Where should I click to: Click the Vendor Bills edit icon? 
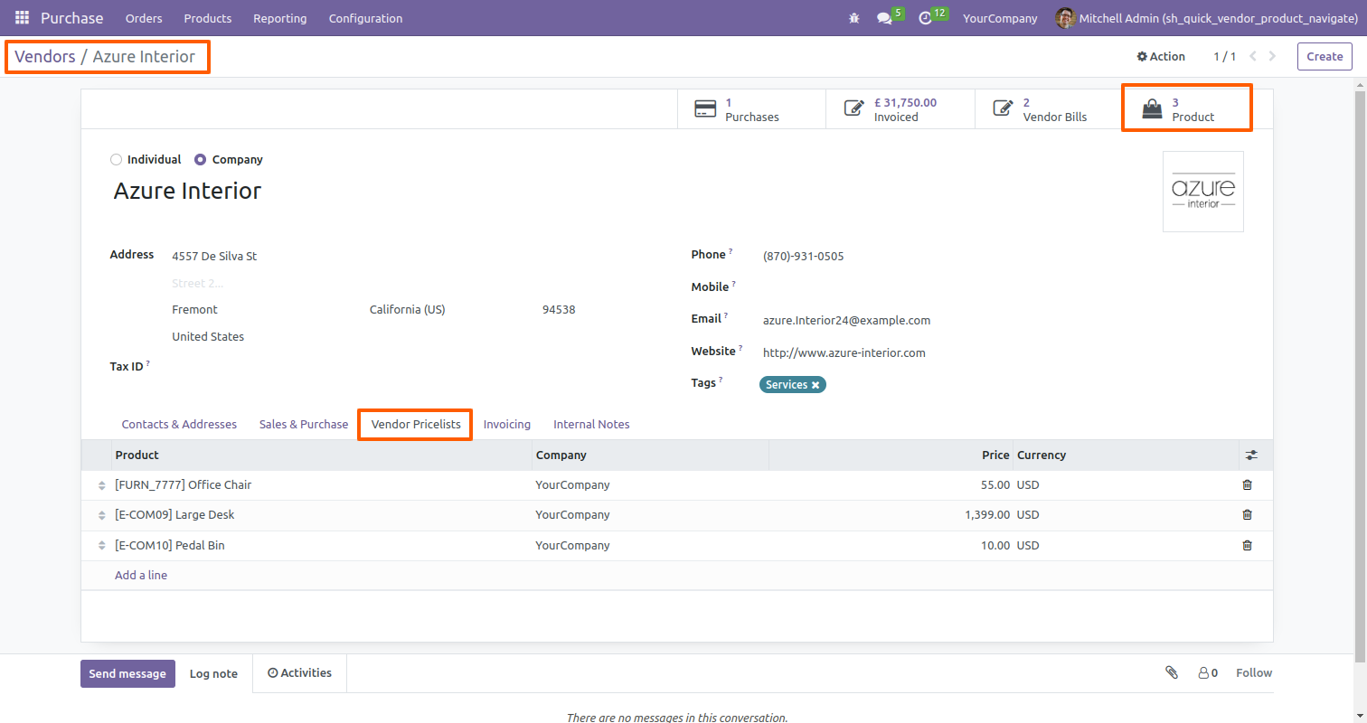click(1003, 109)
